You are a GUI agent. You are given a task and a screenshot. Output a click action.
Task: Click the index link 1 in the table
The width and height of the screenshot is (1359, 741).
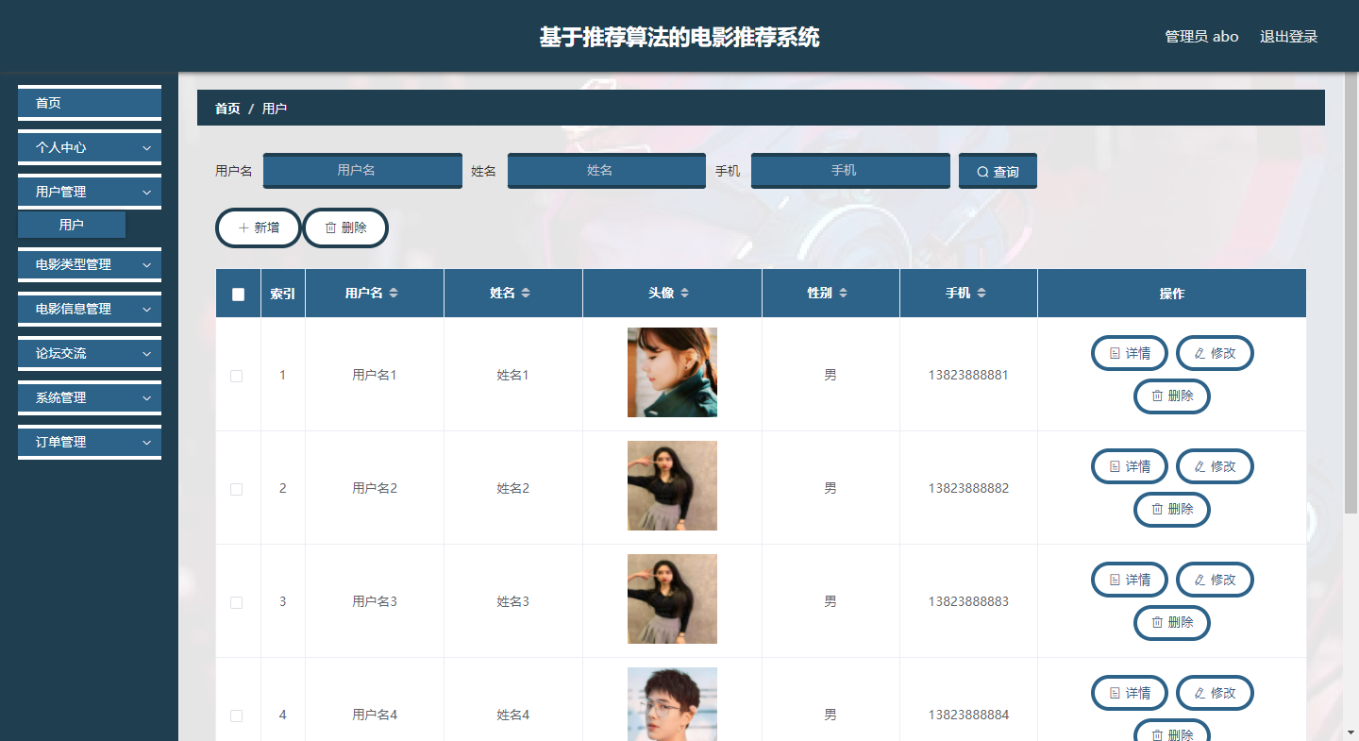pyautogui.click(x=282, y=374)
